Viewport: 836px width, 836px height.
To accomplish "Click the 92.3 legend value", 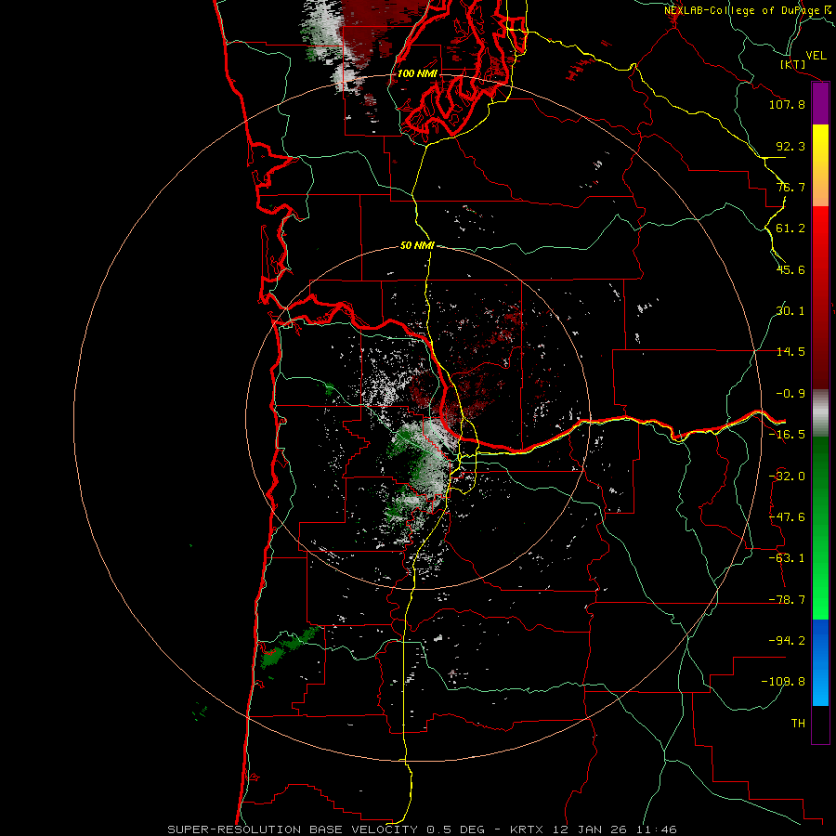I will coord(790,146).
